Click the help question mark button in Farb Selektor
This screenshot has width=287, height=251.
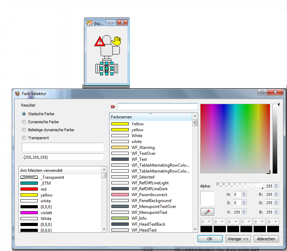(262, 92)
